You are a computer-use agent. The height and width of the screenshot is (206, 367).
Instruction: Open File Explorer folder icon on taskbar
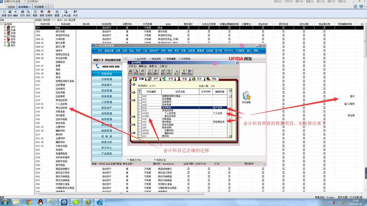coord(17,202)
